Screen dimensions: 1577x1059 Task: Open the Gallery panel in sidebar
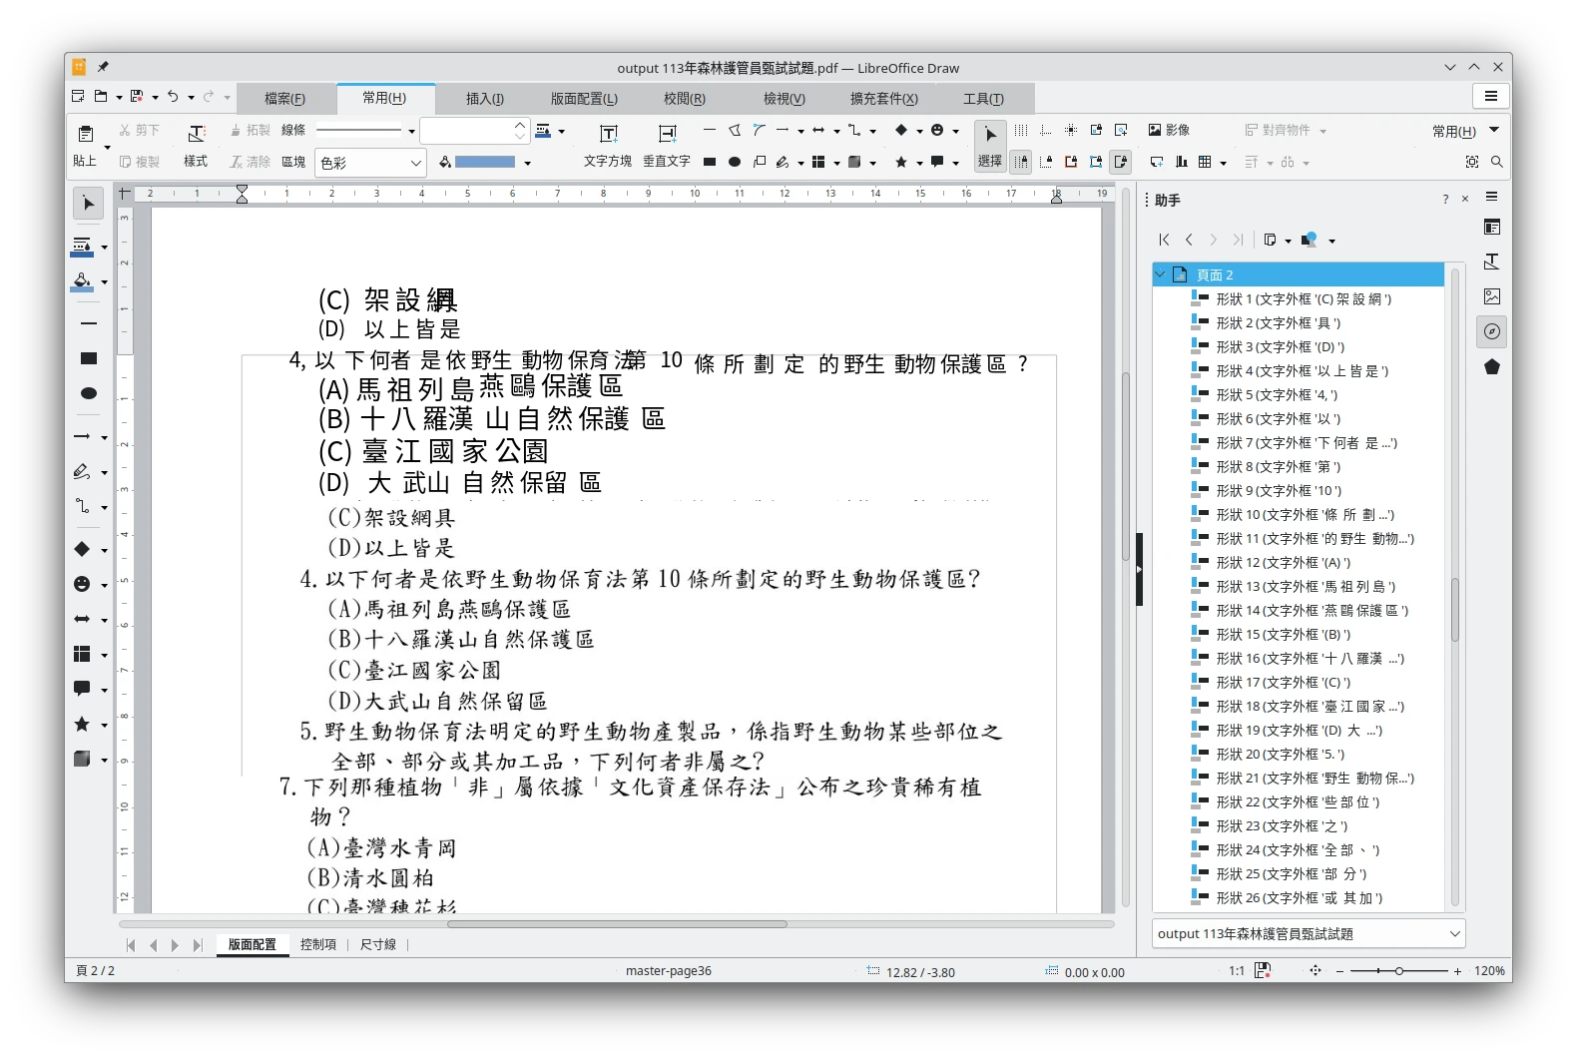click(x=1492, y=296)
